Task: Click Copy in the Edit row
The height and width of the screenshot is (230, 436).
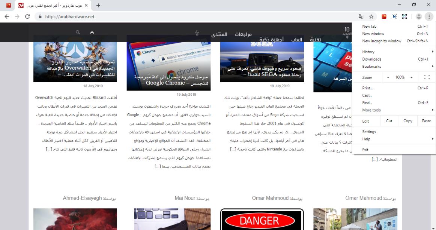Action: point(407,121)
